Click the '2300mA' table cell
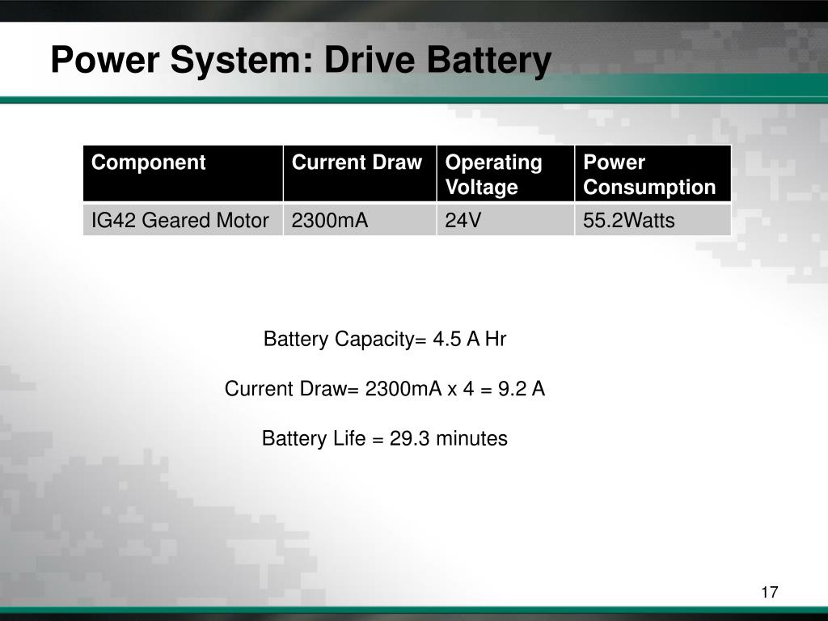This screenshot has height=621, width=828. 360,220
